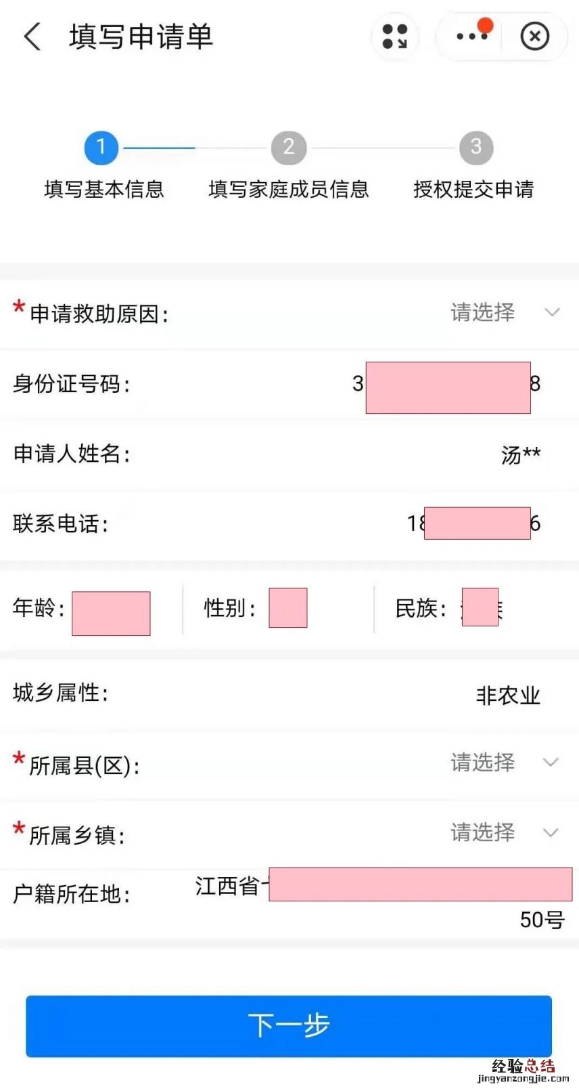Expand the 所属县(区) dropdown arrow
579x1091 pixels.
click(551, 763)
